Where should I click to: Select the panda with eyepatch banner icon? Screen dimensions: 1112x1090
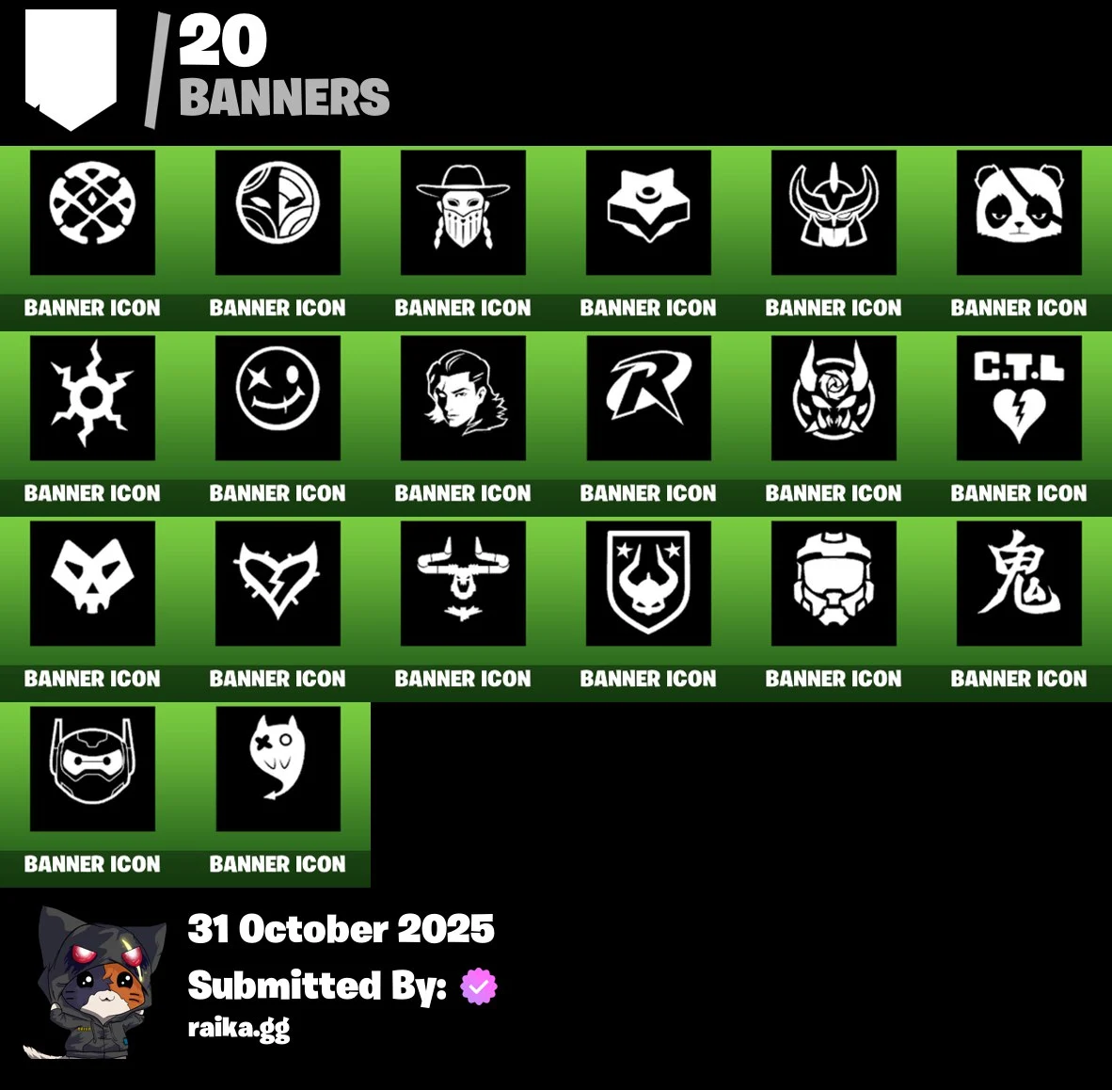pos(1018,212)
